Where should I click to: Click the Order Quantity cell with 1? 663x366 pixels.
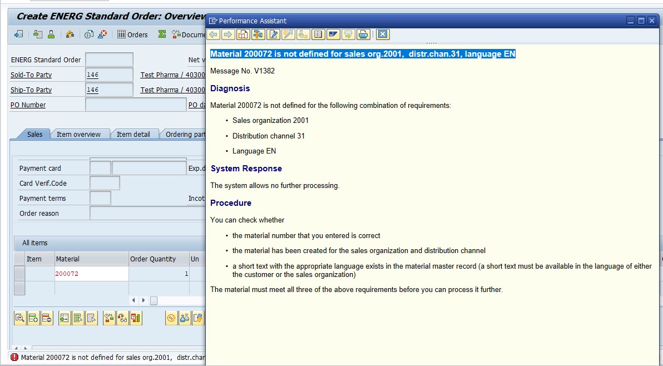tap(159, 274)
